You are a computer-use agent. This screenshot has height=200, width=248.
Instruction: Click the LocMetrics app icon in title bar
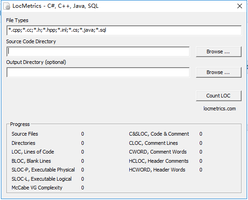[7, 6]
